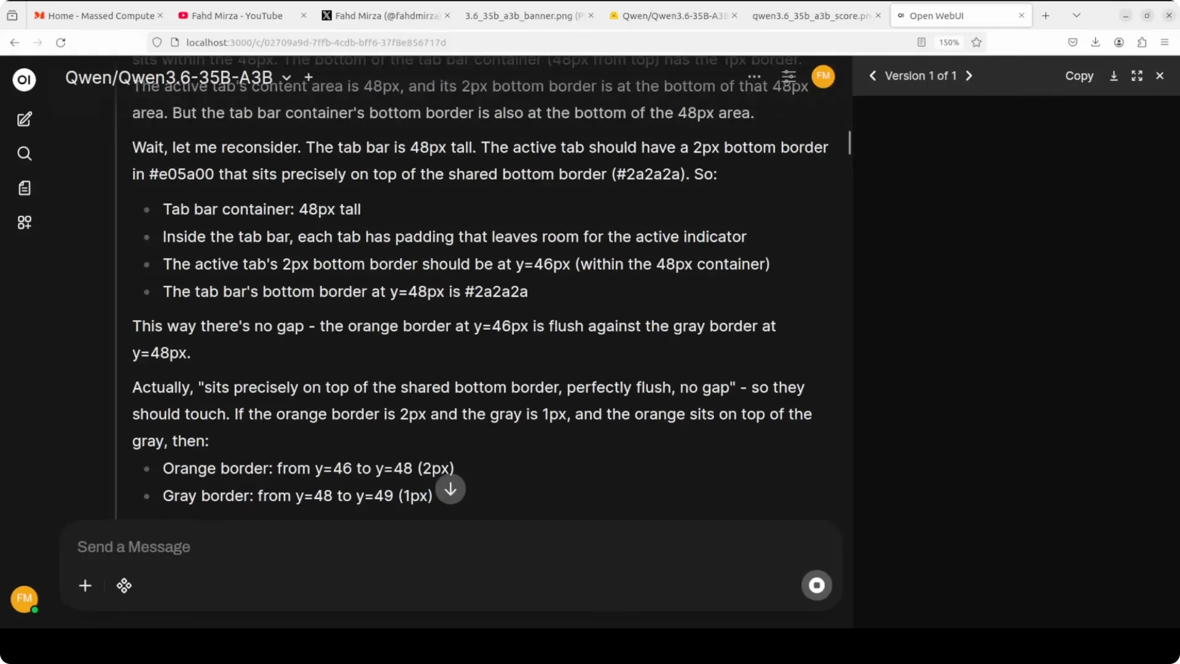Open the chat controls sliders icon

(x=789, y=76)
